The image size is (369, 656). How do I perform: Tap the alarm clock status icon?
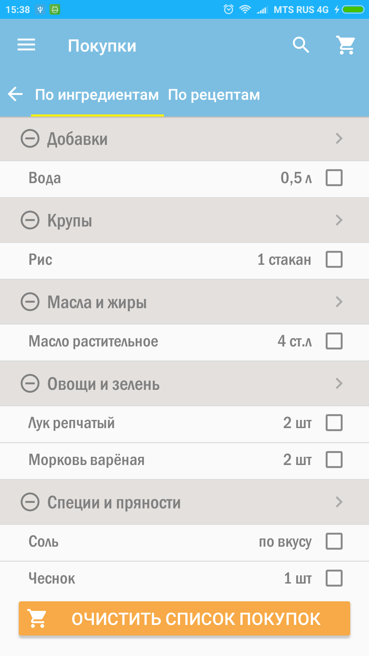click(229, 9)
